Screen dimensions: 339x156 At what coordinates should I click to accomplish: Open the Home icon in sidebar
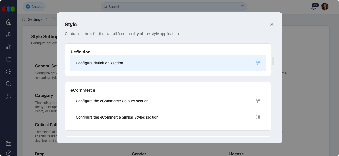(9, 22)
